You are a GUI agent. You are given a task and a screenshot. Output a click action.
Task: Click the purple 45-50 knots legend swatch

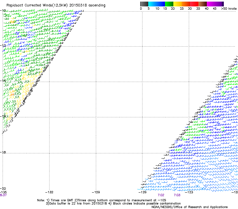(x=219, y=4)
